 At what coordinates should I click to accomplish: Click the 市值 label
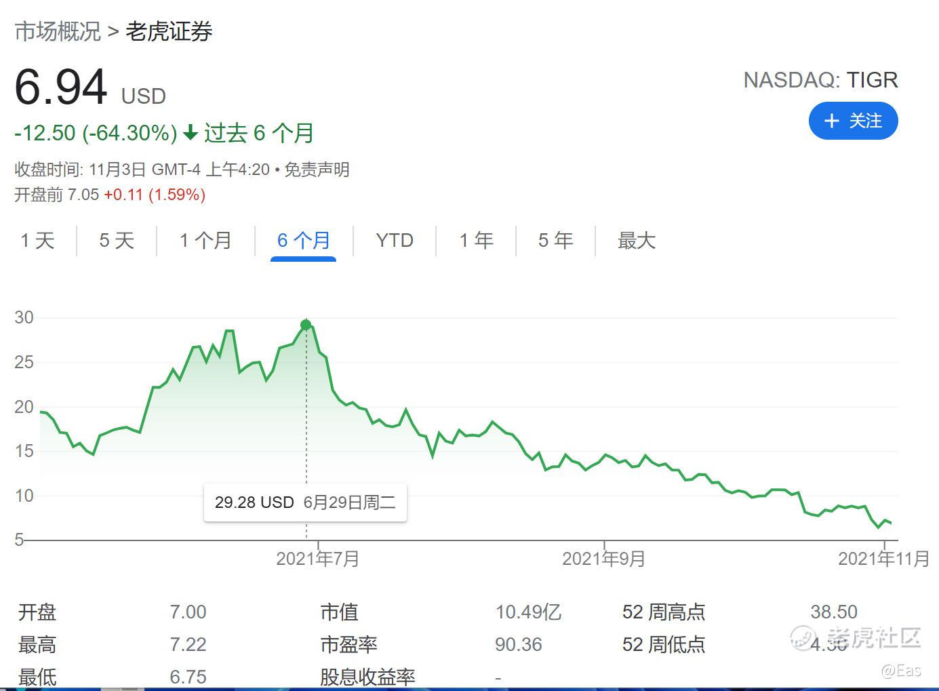pyautogui.click(x=339, y=612)
